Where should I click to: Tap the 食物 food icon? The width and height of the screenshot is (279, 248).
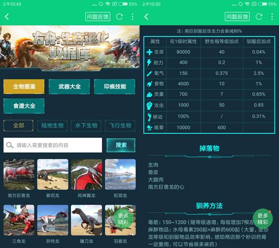click(x=149, y=84)
